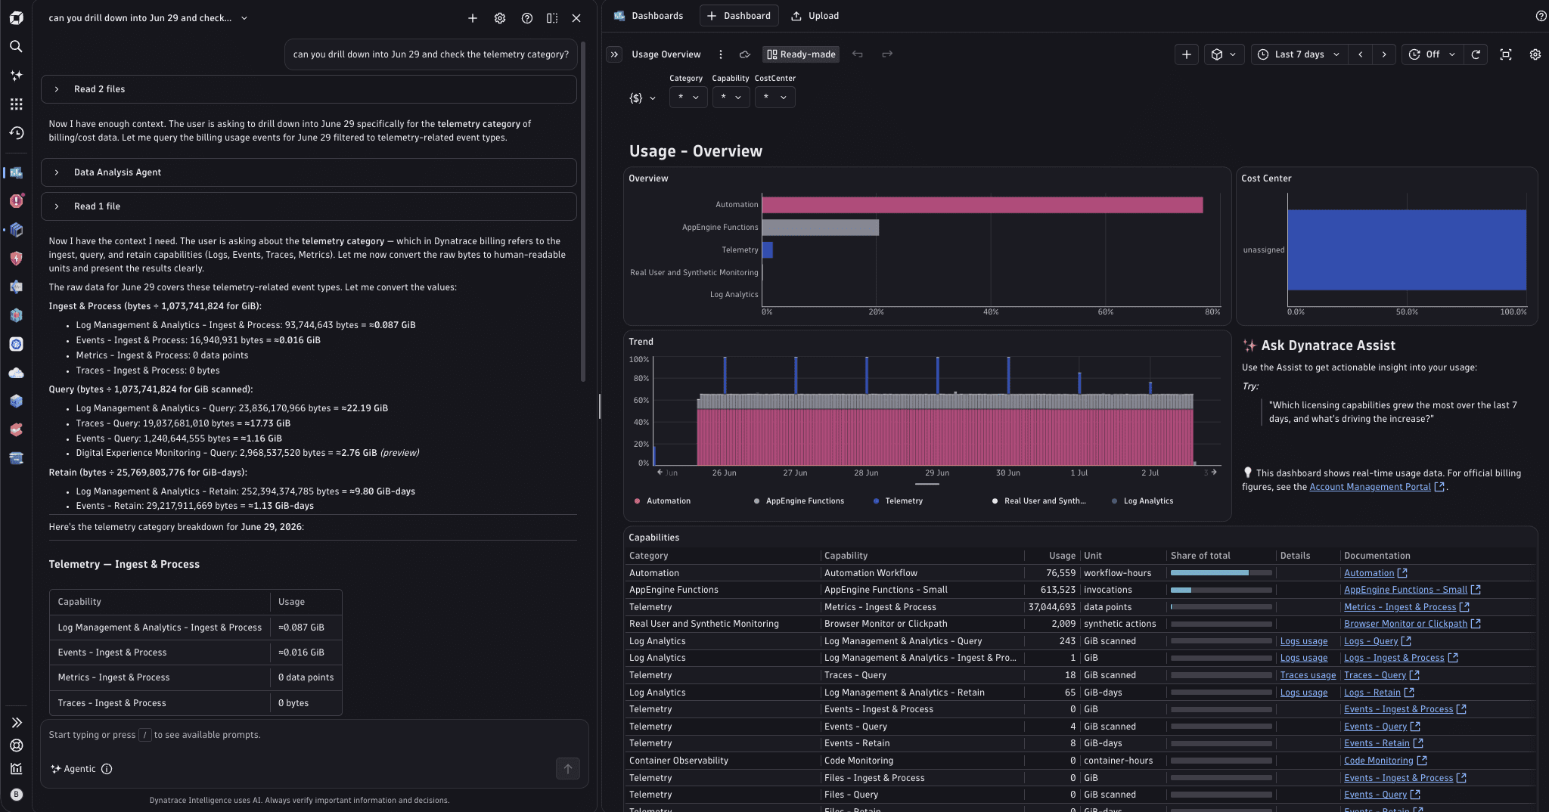Image resolution: width=1549 pixels, height=812 pixels.
Task: Go to previous timeframe
Action: tap(1361, 54)
